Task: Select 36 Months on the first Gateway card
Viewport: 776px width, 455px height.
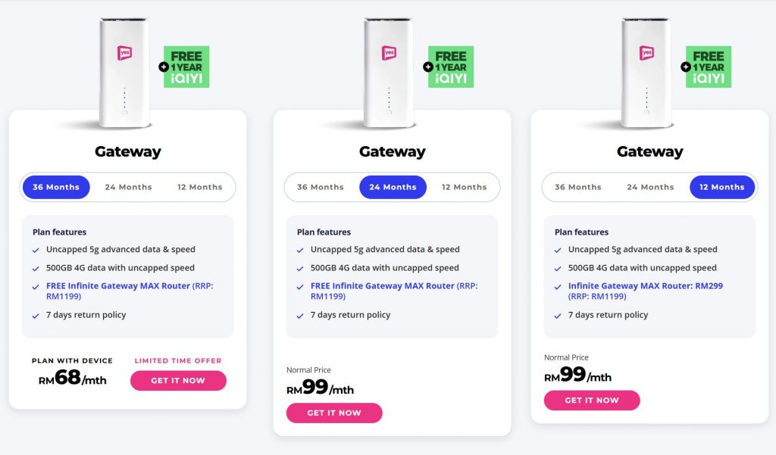Action: (56, 187)
